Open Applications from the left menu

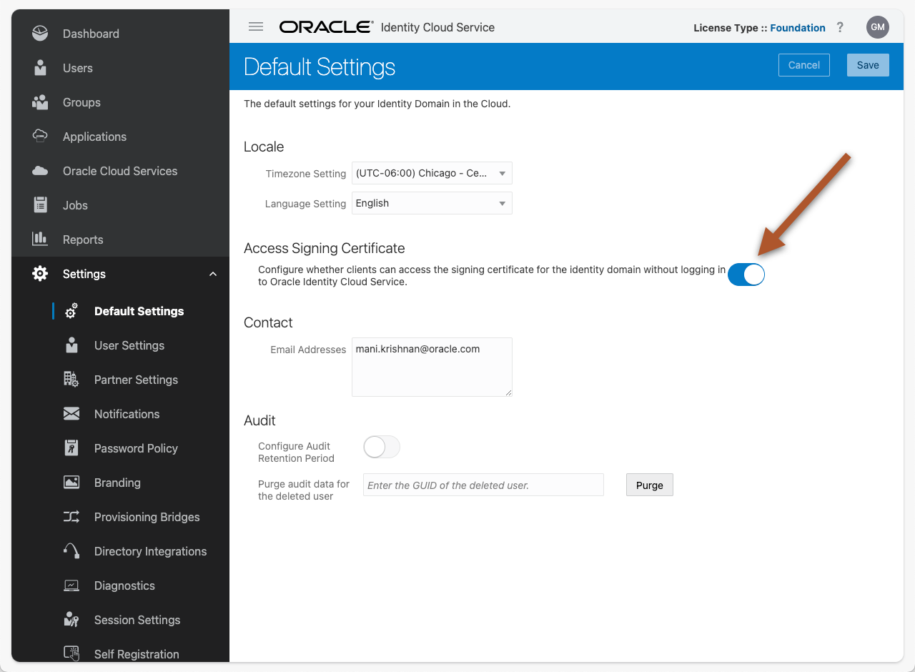click(40, 137)
